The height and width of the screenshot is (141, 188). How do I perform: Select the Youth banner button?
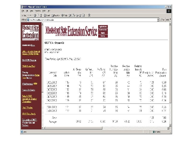pyautogui.click(x=103, y=33)
